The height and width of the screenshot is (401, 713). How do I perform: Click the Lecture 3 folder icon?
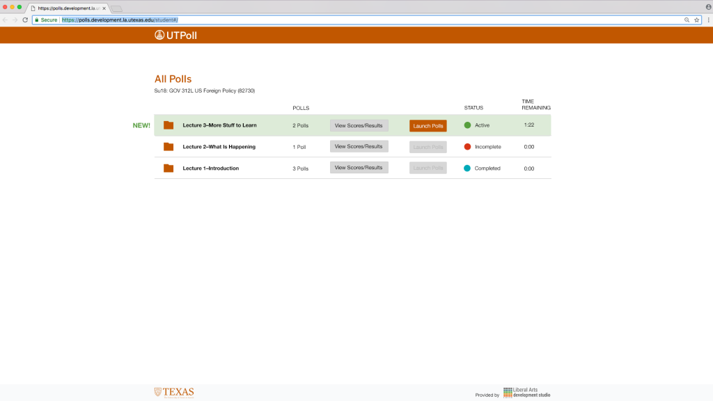click(169, 125)
